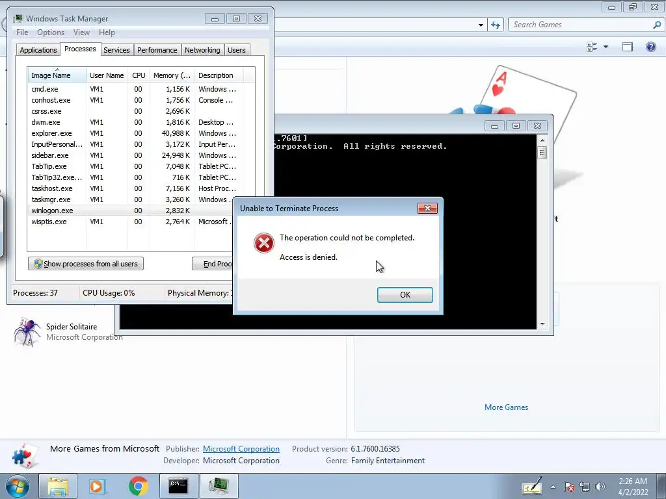Image resolution: width=666 pixels, height=499 pixels.
Task: Click the Task Manager title bar icon
Action: tap(18, 18)
